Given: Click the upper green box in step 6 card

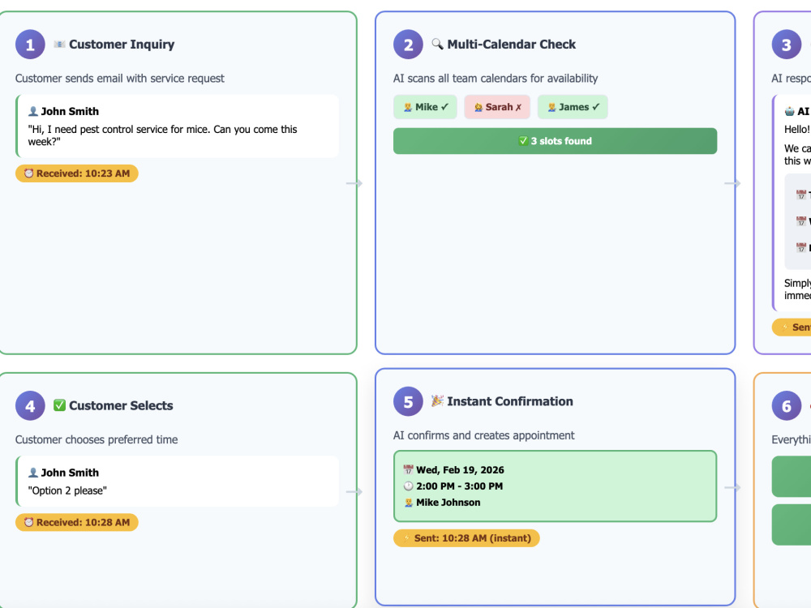Looking at the screenshot, I should click(792, 476).
